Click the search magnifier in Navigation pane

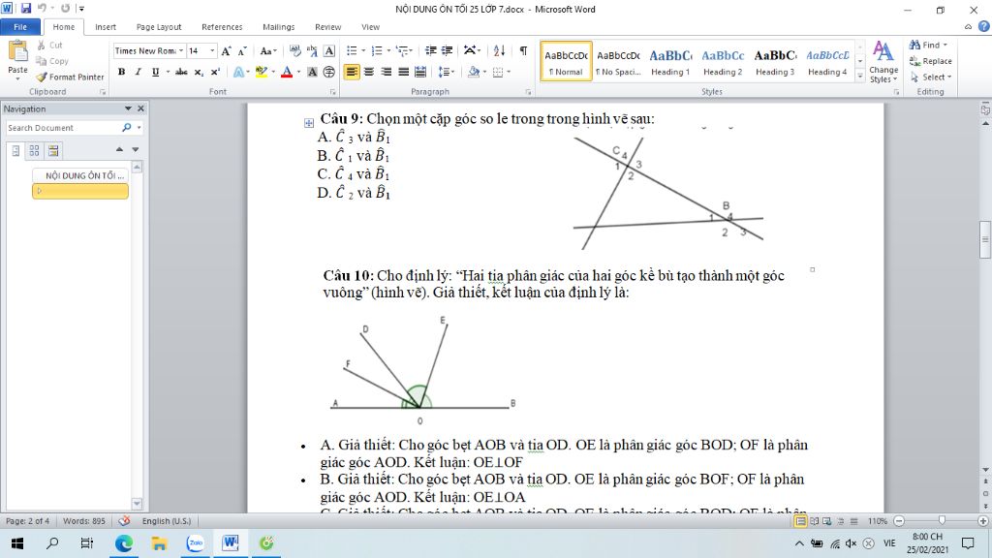[127, 127]
